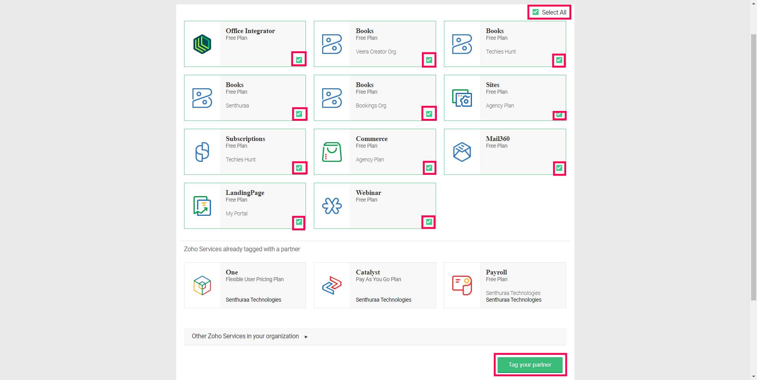
Task: Click Zoho Services already tagged heading
Action: tap(242, 249)
